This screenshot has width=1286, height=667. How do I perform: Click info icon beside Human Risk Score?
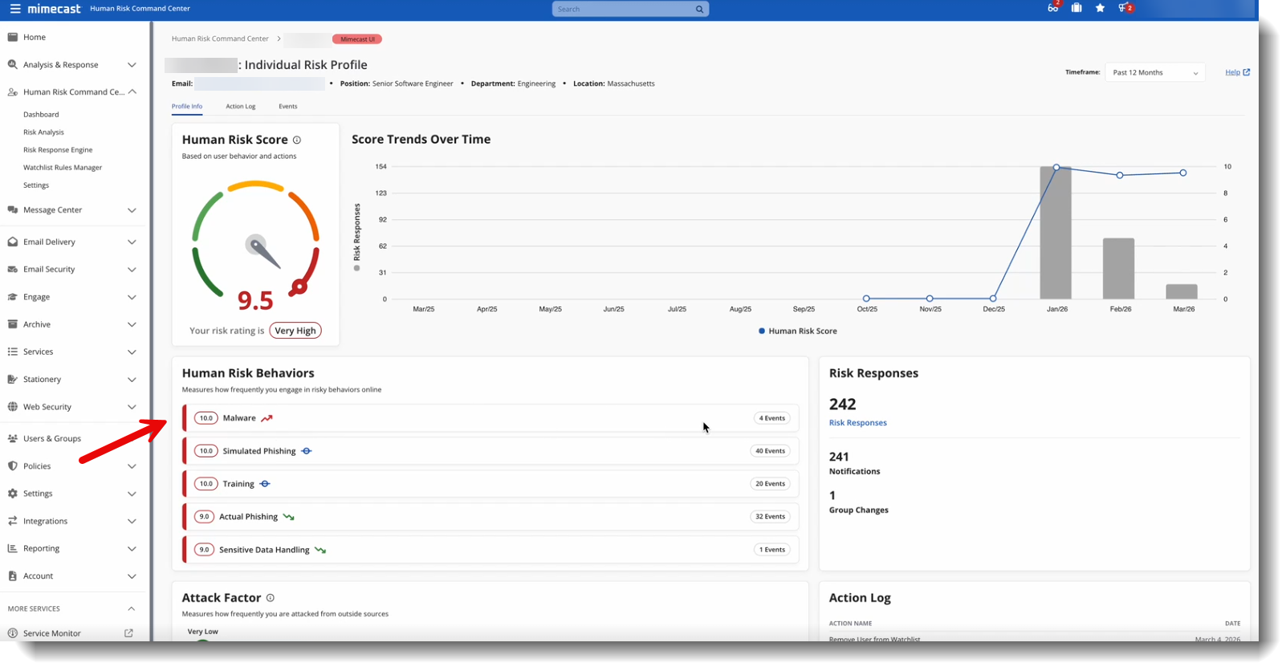[297, 140]
